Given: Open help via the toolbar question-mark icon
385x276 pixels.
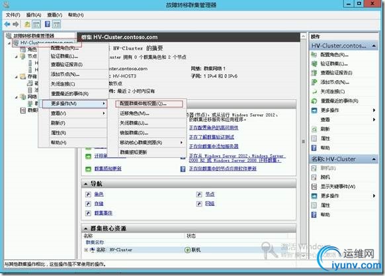Looking at the screenshot, I should (x=48, y=24).
